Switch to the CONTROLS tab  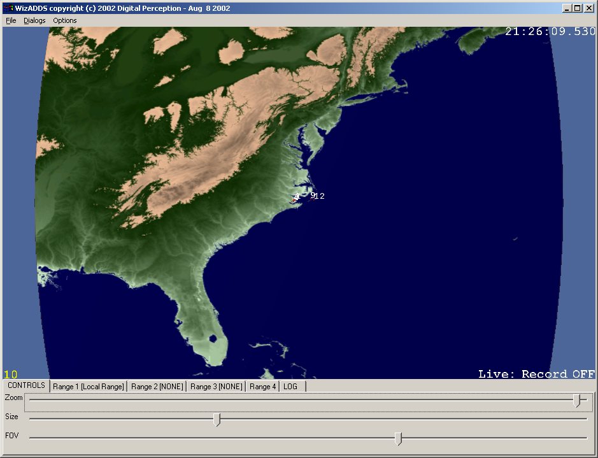(26, 385)
